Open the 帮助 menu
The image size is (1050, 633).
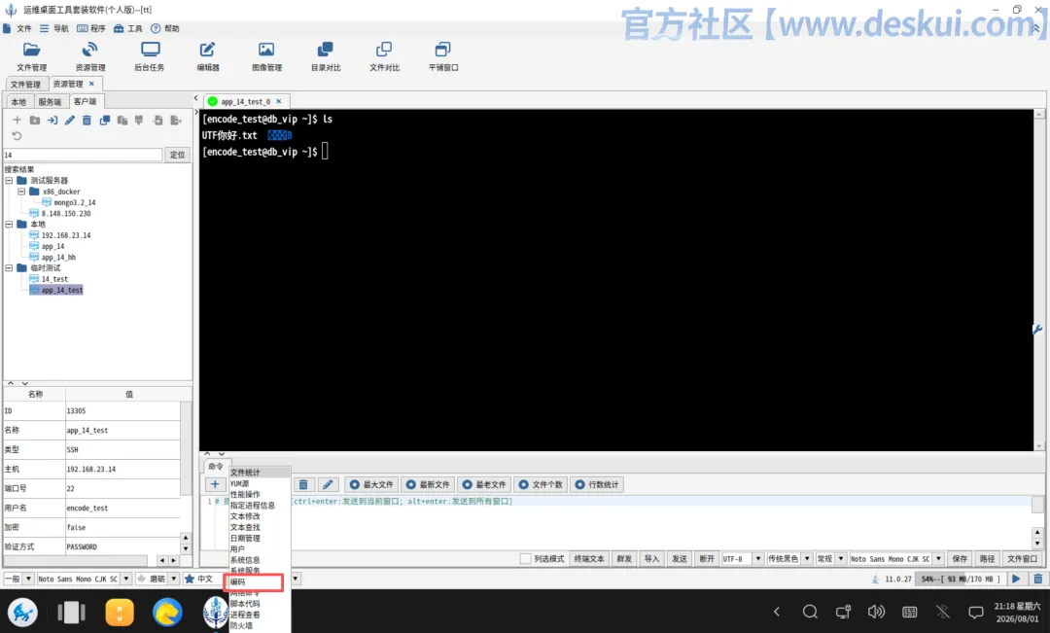pyautogui.click(x=164, y=28)
